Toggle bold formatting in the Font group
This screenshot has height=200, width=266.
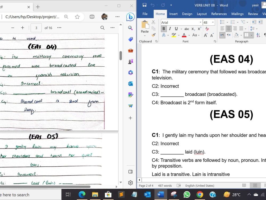pos(164,29)
